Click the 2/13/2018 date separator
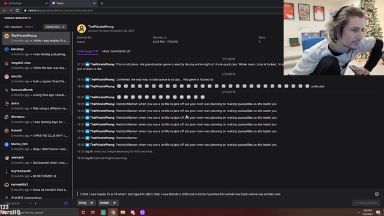Image resolution: width=384 pixels, height=216 pixels. [x=229, y=74]
